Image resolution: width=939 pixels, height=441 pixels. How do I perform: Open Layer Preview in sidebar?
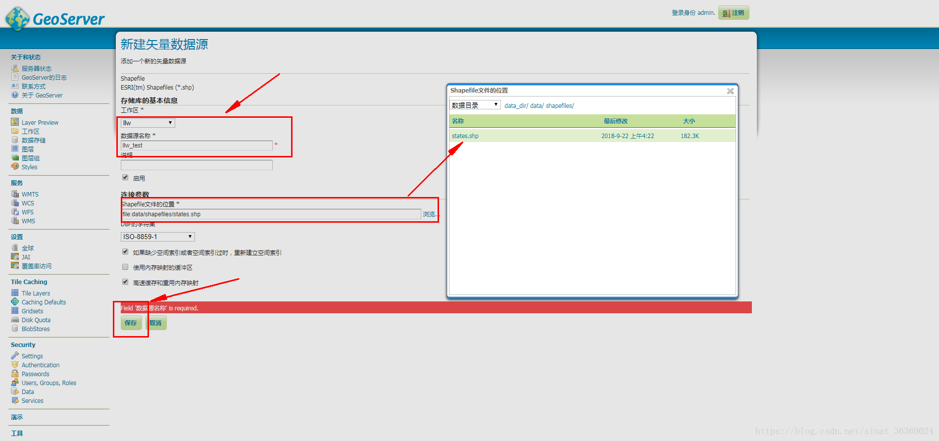tap(40, 123)
